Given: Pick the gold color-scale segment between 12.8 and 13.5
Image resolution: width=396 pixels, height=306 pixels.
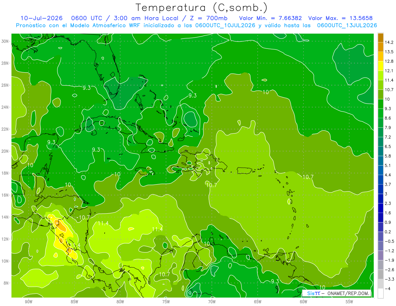Looking at the screenshot, I should (380, 56).
